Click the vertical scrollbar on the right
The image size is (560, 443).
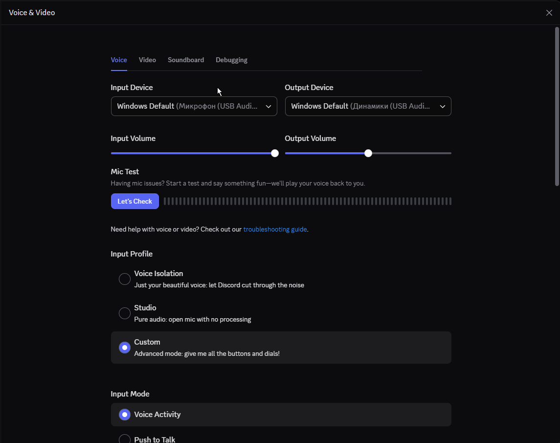tap(557, 107)
